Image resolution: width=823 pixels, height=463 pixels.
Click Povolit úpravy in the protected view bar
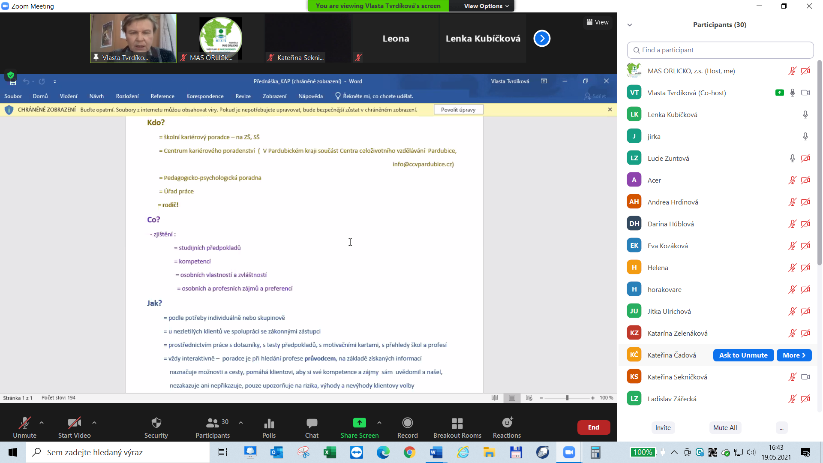point(458,109)
